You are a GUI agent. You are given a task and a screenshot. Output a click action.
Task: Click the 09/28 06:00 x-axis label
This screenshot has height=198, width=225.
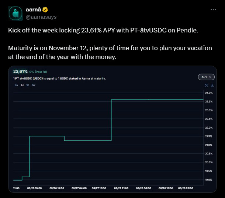143,188
